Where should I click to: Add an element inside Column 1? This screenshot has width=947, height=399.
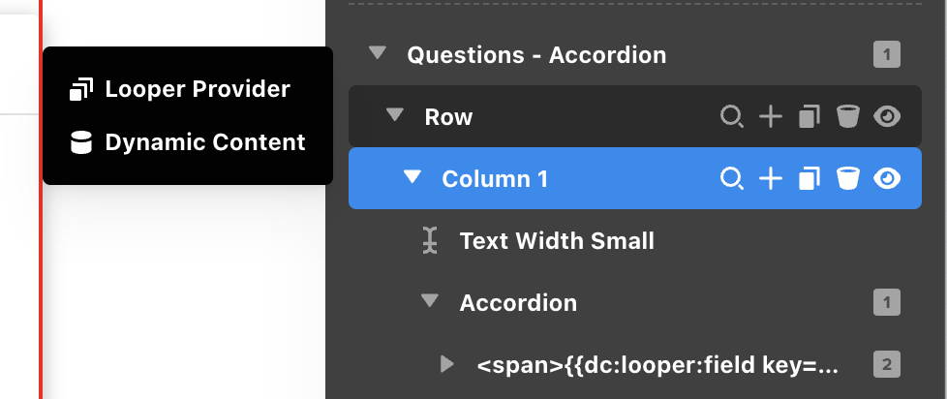tap(770, 178)
